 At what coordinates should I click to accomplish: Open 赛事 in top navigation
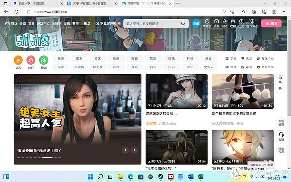point(75,23)
